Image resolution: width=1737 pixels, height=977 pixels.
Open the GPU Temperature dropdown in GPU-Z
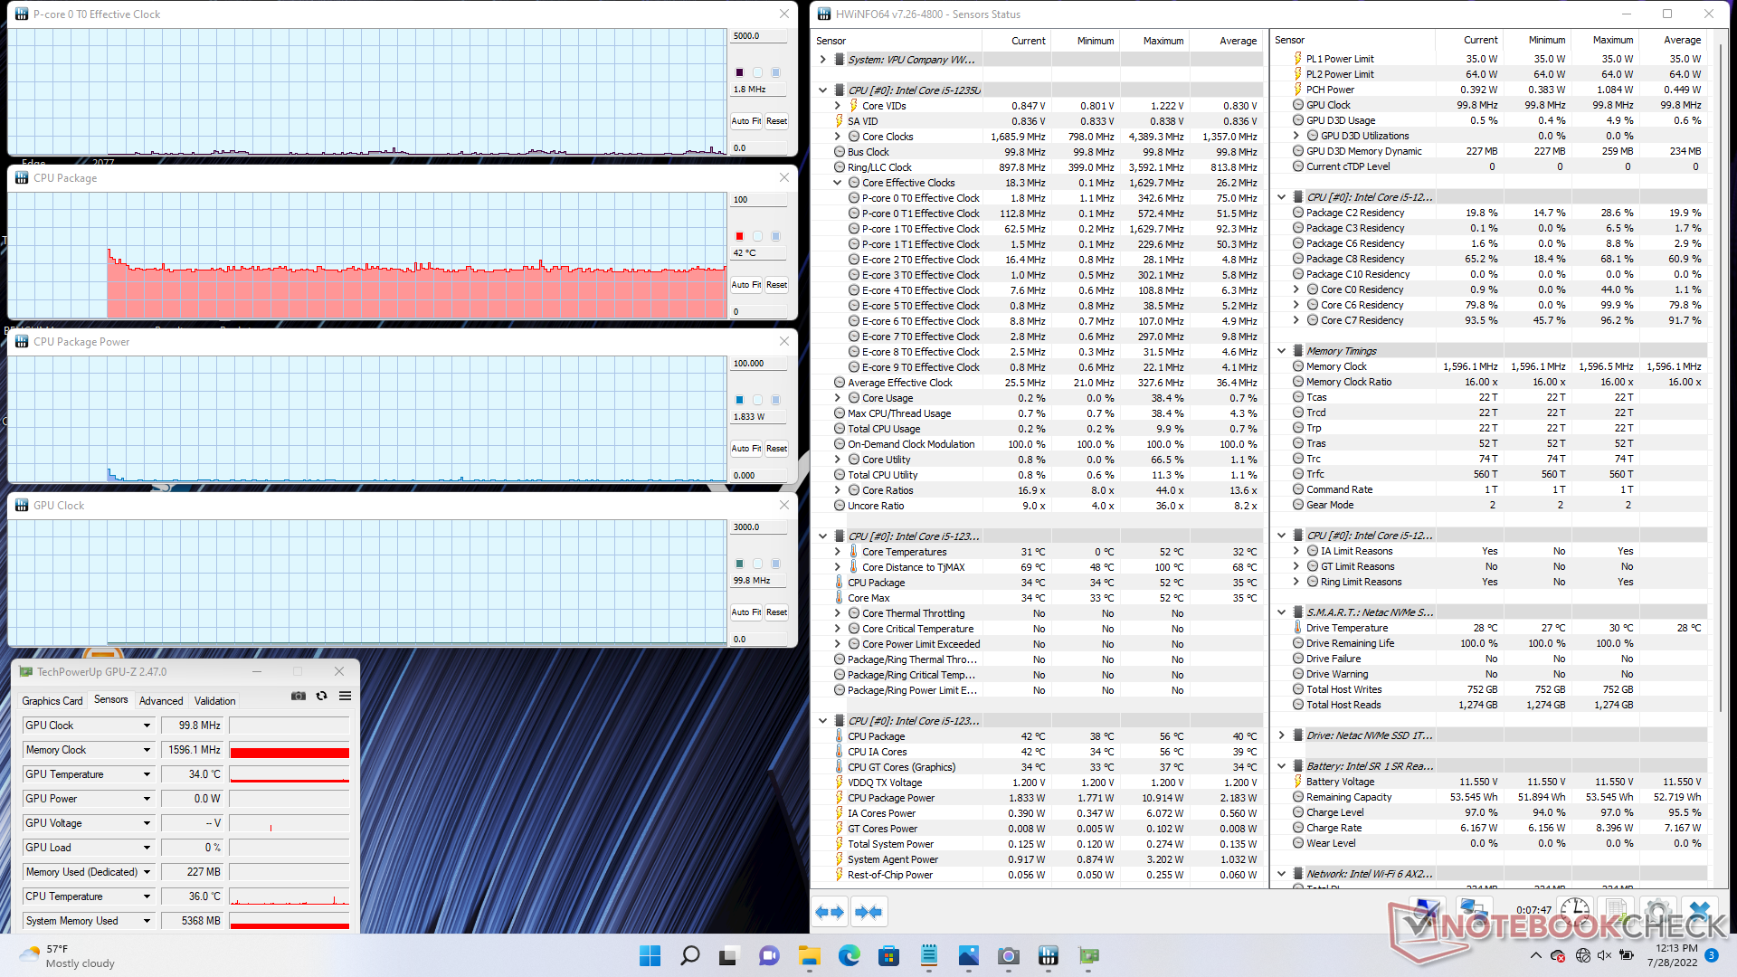[147, 774]
